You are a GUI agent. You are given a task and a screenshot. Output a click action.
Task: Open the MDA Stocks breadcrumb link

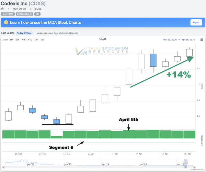(20, 9)
